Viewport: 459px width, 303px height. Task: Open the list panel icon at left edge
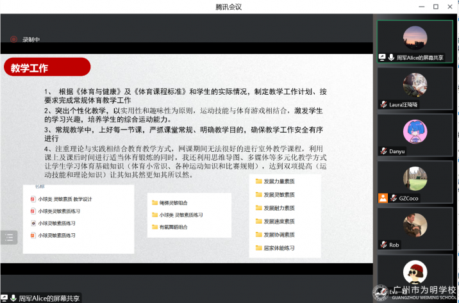click(x=9, y=238)
